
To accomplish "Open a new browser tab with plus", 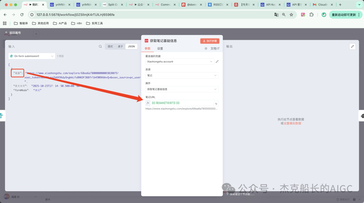I will click(x=340, y=5).
